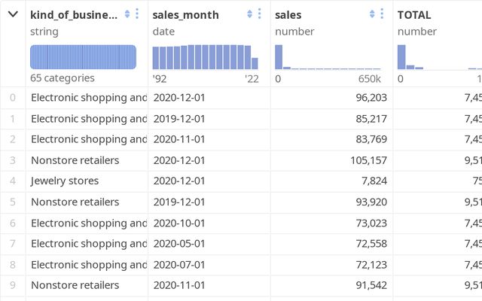Click the TOTAL column histogram
482x301 pixels.
pyautogui.click(x=437, y=57)
